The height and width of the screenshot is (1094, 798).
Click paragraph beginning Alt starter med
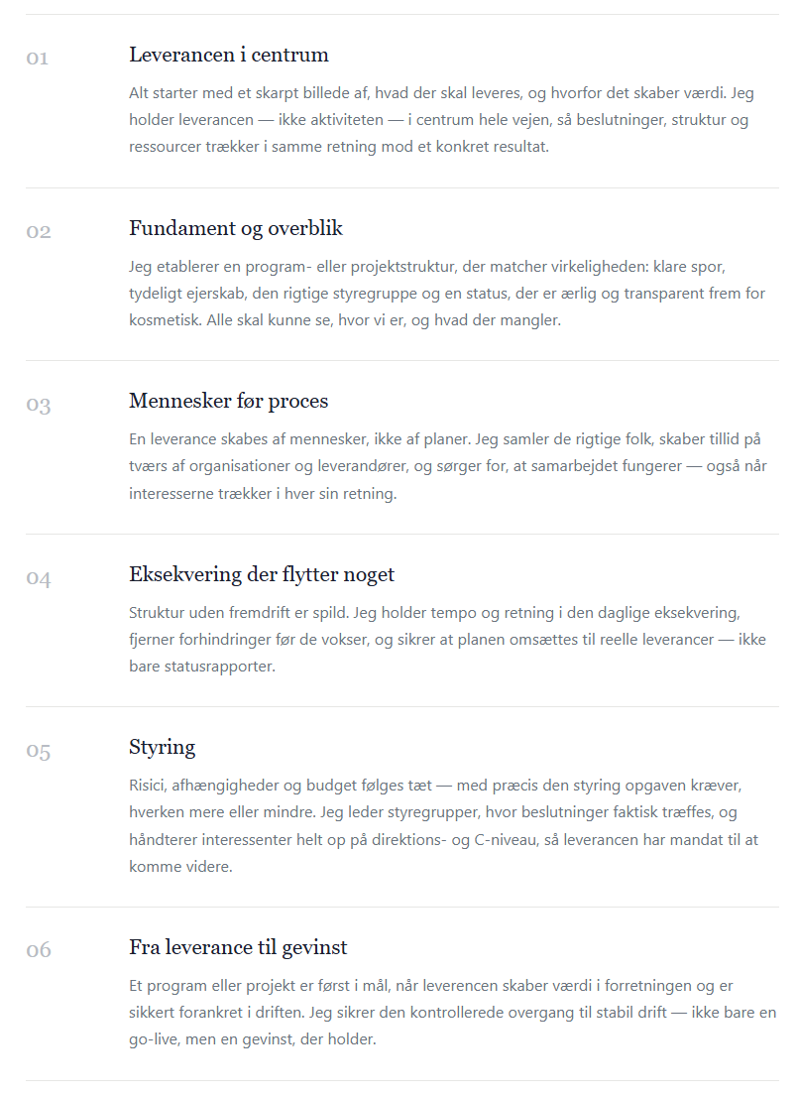(x=441, y=120)
